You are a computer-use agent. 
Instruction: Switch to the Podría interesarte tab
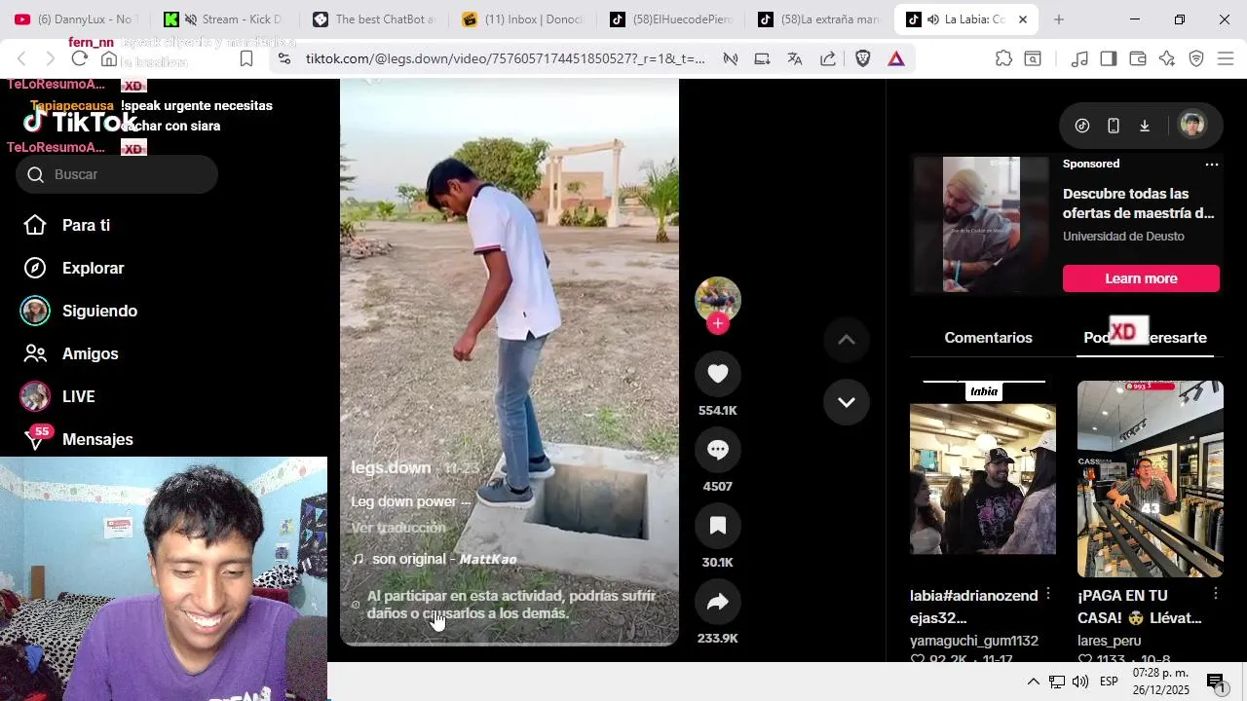pyautogui.click(x=1145, y=338)
